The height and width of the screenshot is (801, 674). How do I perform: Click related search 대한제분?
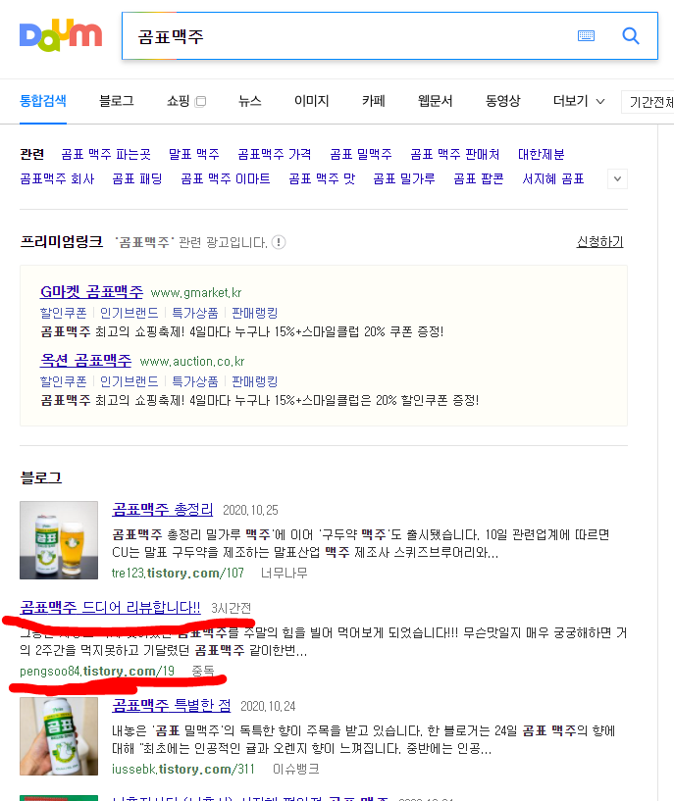[542, 154]
